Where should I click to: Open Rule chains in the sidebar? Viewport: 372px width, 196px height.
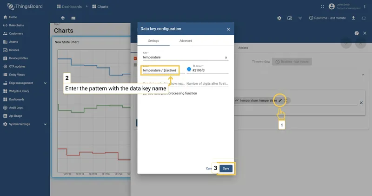click(16, 25)
